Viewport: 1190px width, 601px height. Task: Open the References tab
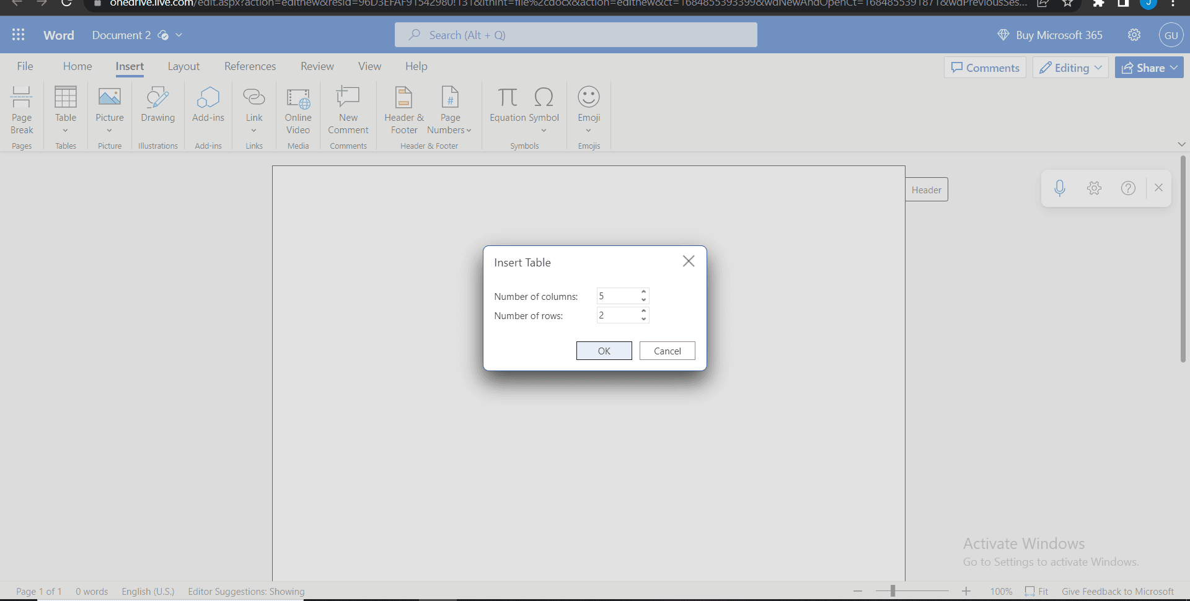250,66
